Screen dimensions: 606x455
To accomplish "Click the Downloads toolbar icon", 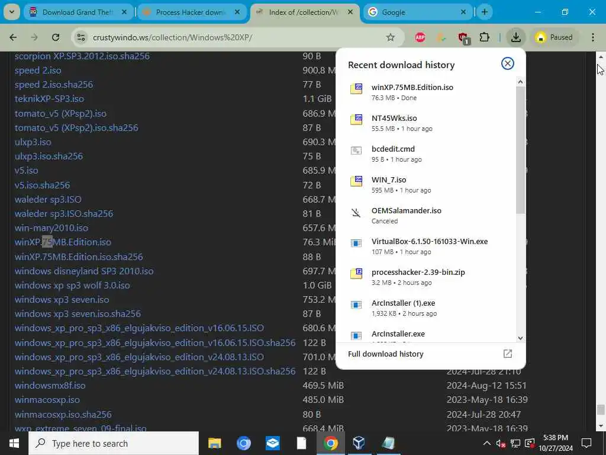I will 515,37.
